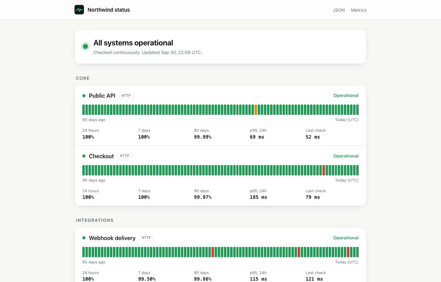Select the most recent red Webhook delivery bar
Viewport: 441px width, 282px height.
[x=348, y=252]
